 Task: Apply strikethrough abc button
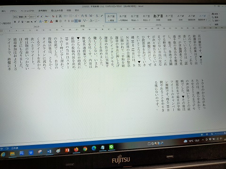click(x=28, y=22)
